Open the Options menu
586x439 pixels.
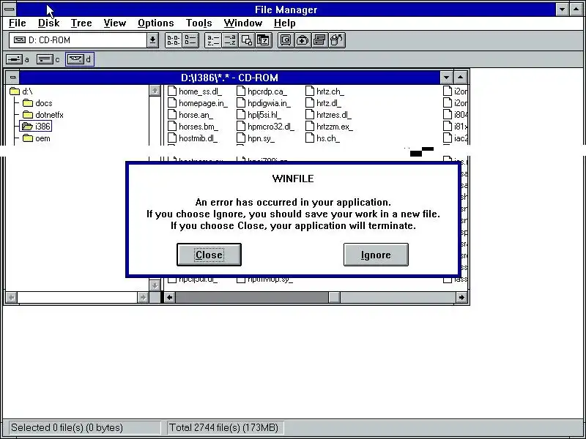(156, 23)
